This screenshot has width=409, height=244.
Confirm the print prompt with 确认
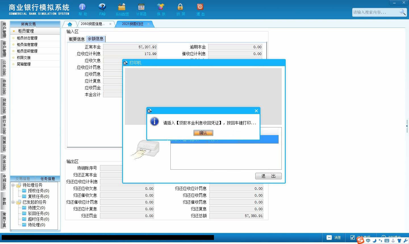[x=203, y=133]
